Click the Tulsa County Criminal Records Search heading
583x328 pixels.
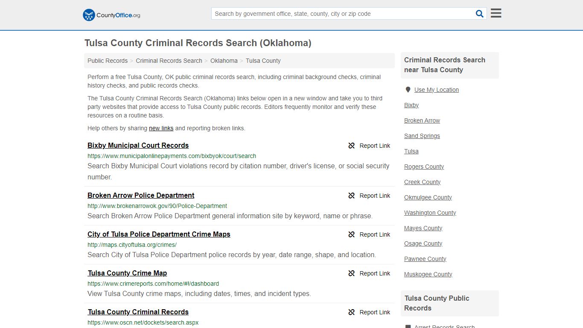click(198, 43)
